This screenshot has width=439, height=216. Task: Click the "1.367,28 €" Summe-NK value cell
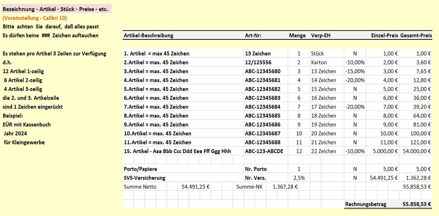285,187
